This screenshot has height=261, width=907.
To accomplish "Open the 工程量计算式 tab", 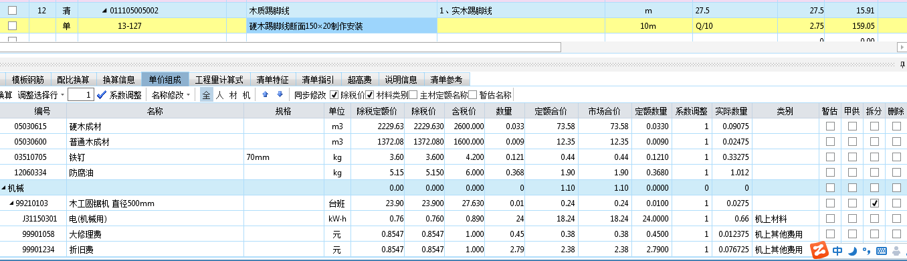I will coord(219,79).
